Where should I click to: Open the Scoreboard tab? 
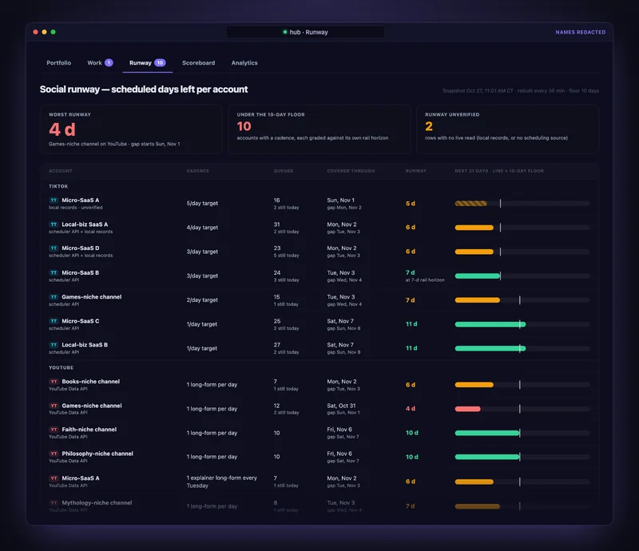tap(198, 63)
